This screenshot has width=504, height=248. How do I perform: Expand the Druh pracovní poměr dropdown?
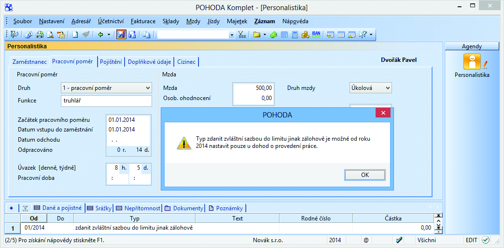(x=148, y=88)
